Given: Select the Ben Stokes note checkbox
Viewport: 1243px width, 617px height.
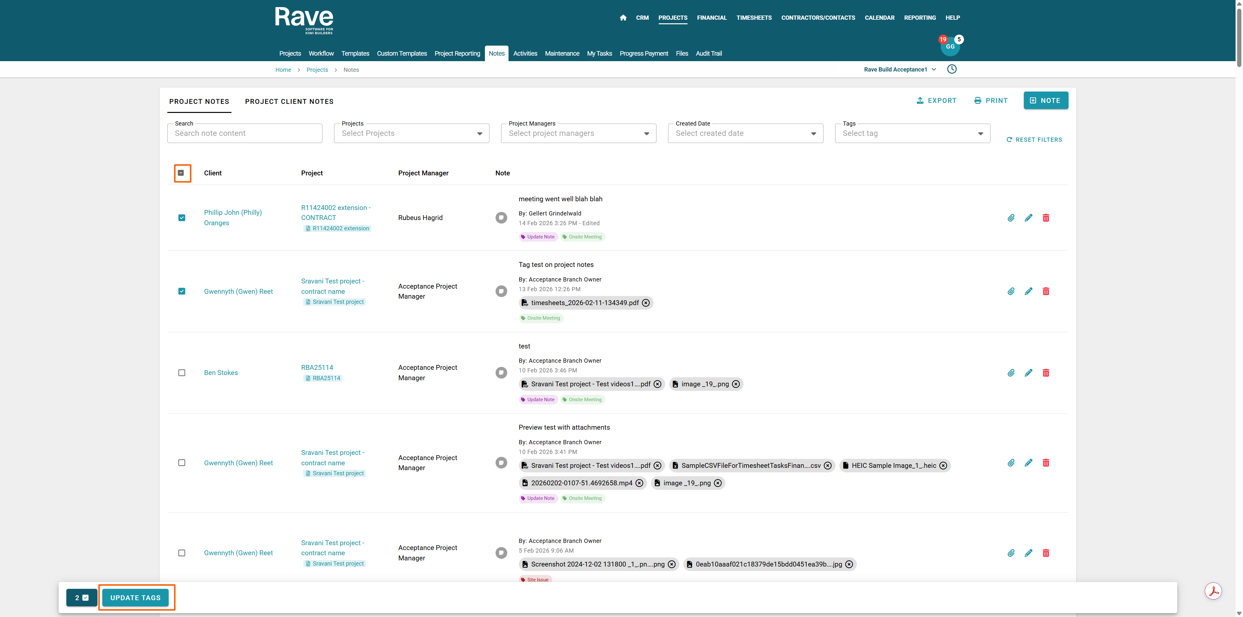Looking at the screenshot, I should coord(181,372).
